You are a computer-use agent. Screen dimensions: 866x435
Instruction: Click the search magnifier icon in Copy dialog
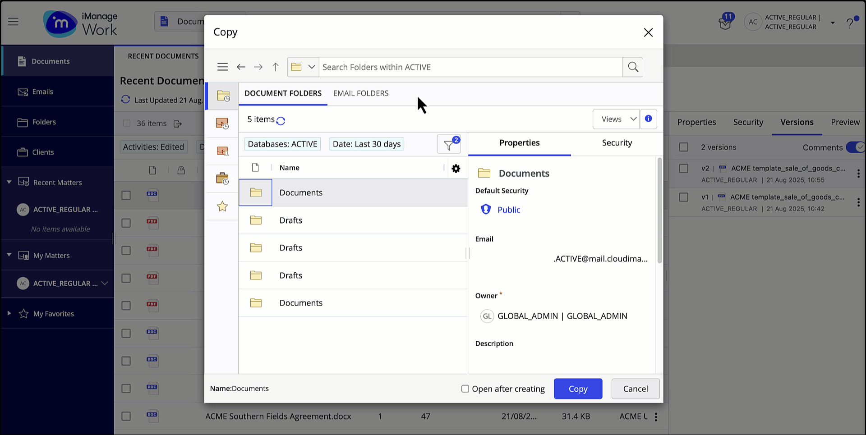[633, 67]
